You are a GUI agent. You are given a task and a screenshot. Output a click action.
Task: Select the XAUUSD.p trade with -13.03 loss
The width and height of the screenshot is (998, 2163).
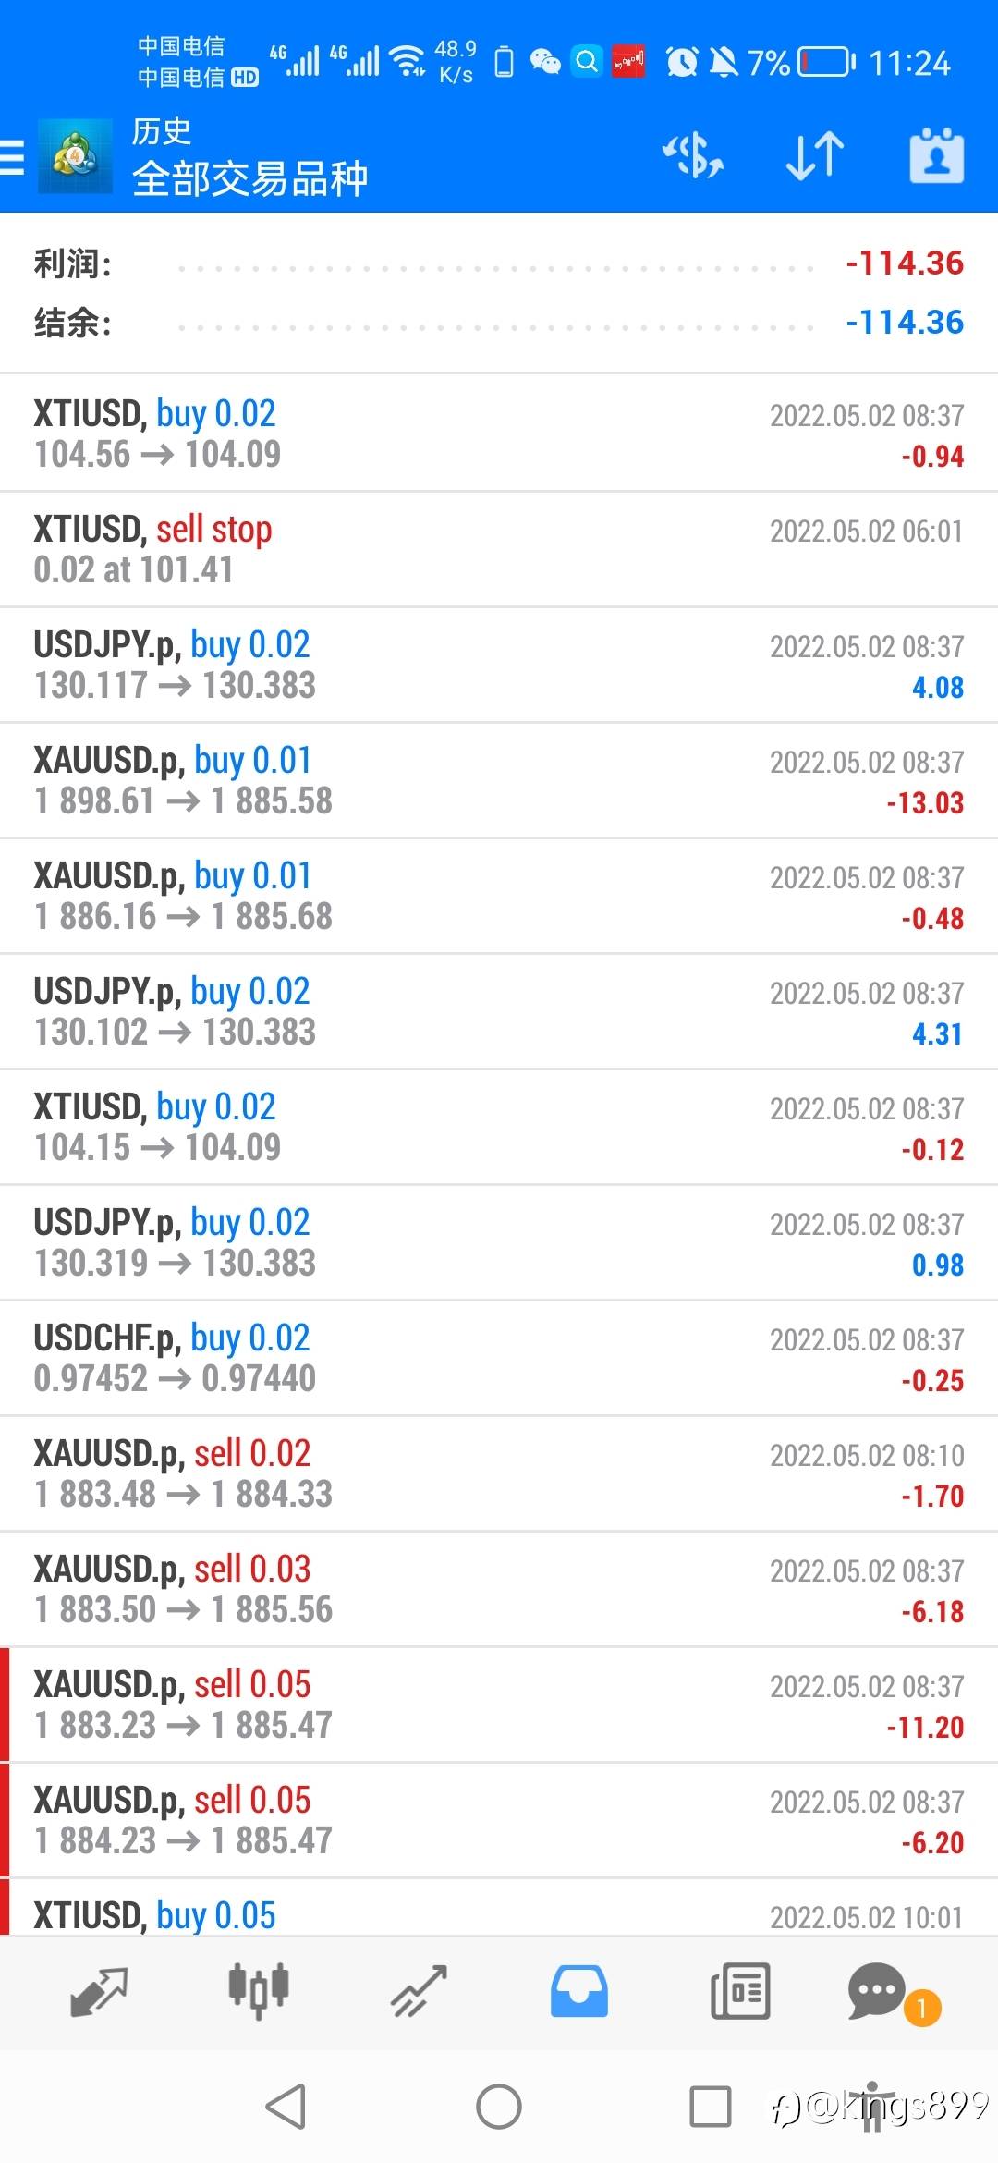[x=499, y=780]
